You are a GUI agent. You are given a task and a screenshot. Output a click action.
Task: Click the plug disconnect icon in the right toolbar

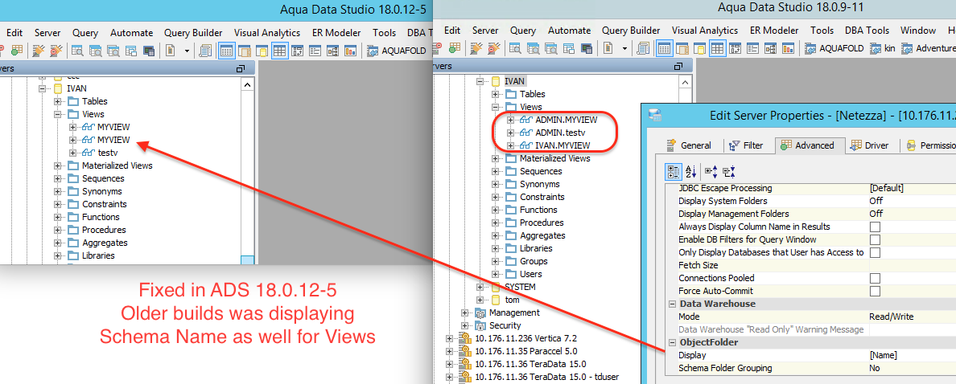(x=493, y=49)
